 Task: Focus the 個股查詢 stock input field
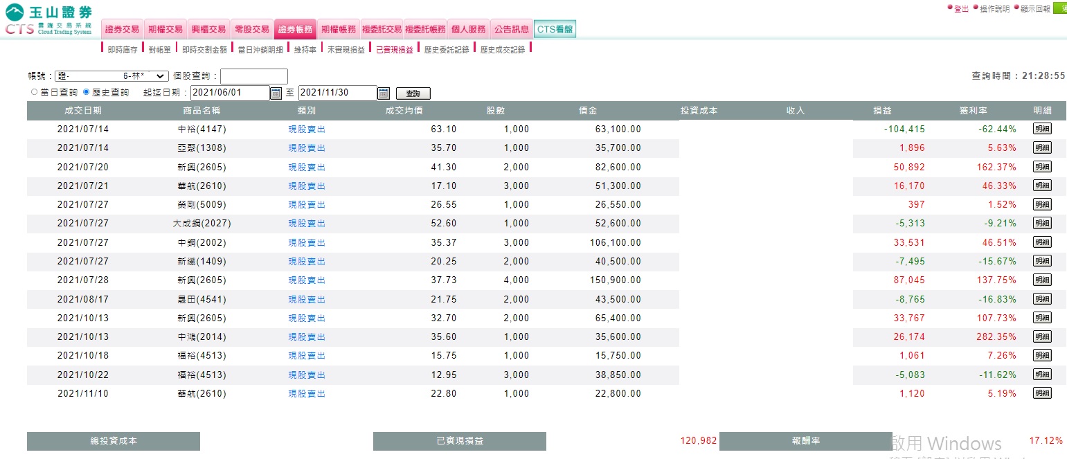point(254,76)
